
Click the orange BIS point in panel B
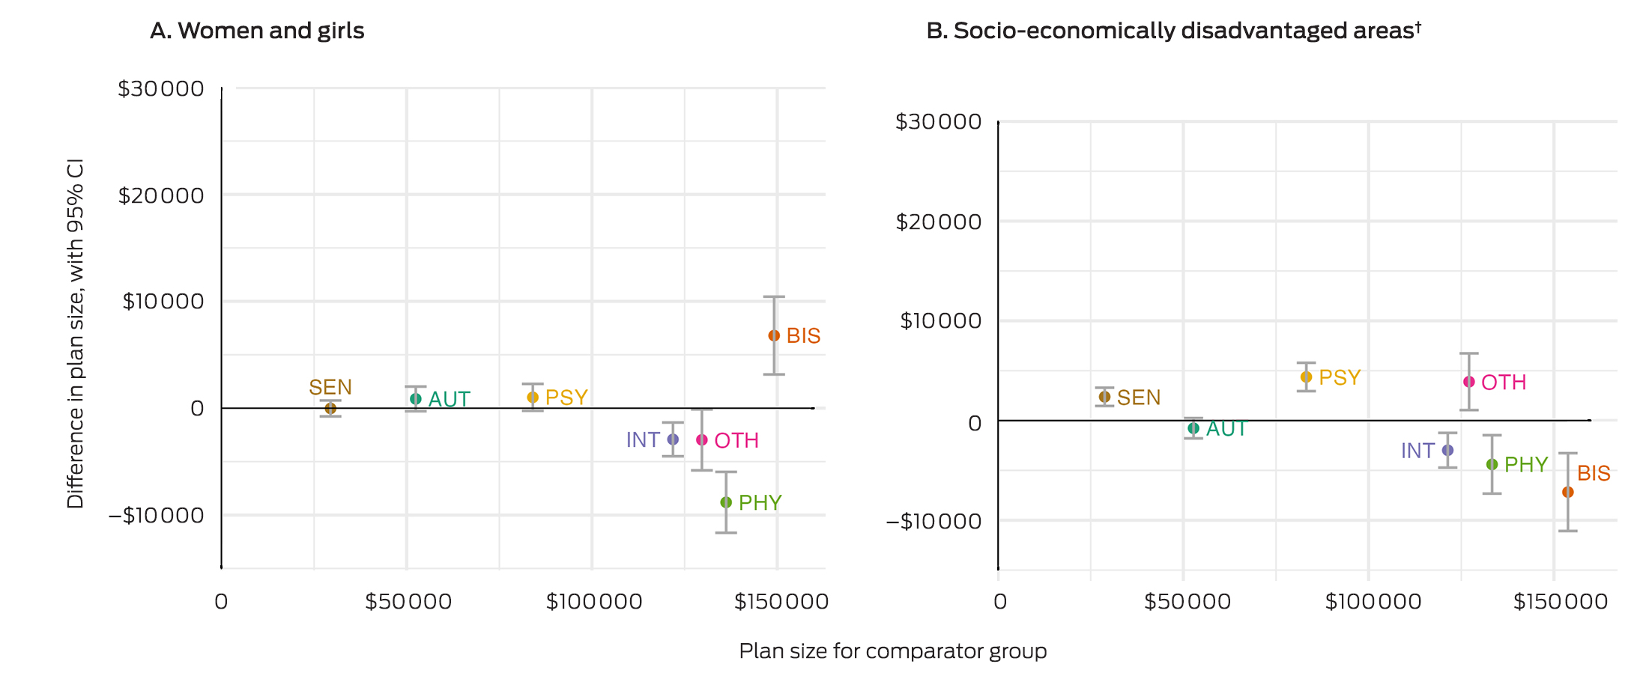(1568, 492)
